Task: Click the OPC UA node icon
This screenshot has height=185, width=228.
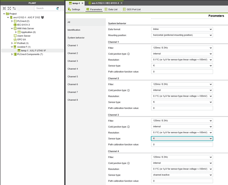Action: tap(15, 40)
